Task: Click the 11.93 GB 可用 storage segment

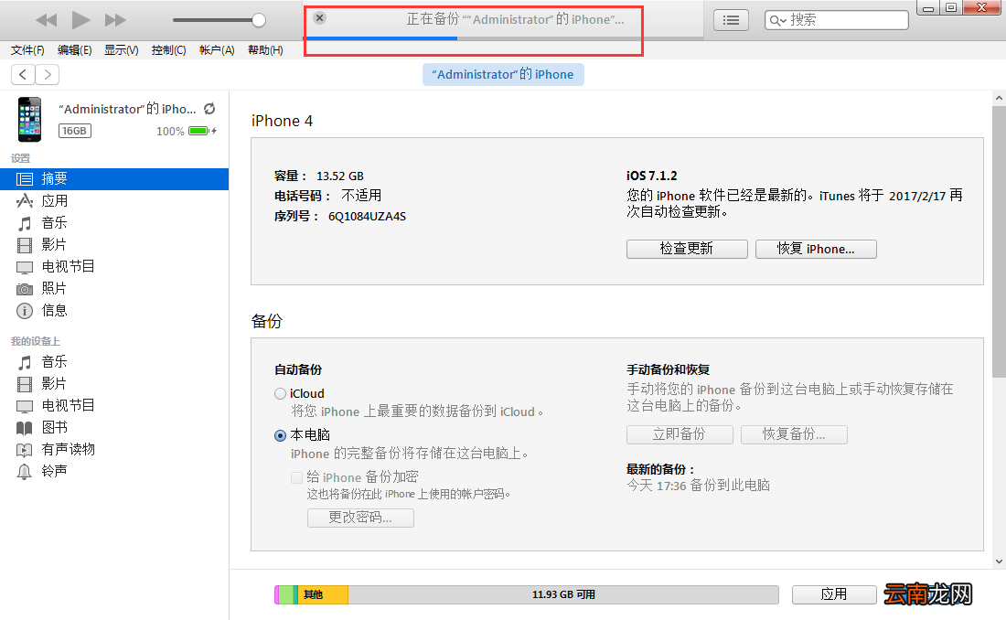Action: pyautogui.click(x=563, y=595)
